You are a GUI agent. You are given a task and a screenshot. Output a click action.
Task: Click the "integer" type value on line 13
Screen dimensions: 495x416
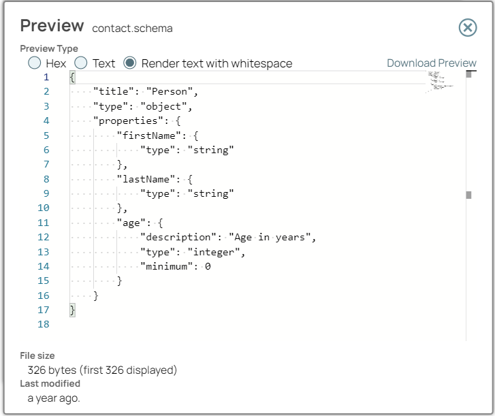(215, 252)
